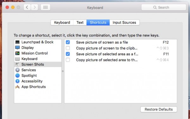Disable Save picture of screen as file
This screenshot has height=119, width=190.
(68, 42)
